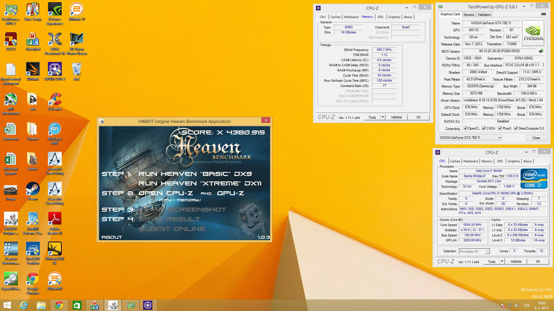Show hidden system tray icons arrow

coord(496,306)
